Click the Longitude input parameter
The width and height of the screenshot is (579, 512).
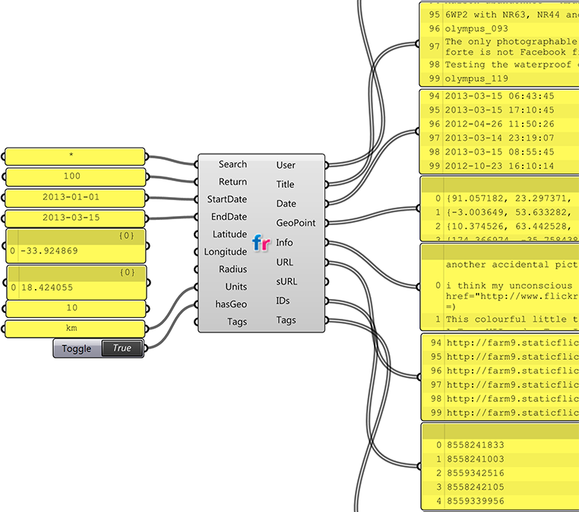(x=226, y=252)
